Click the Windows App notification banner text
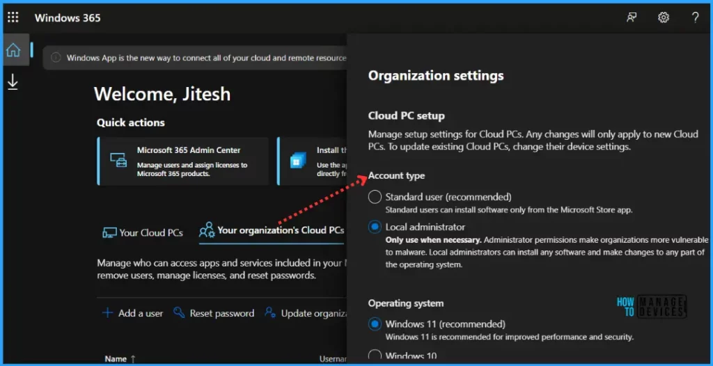Viewport: 713px width, 366px height. coord(206,58)
